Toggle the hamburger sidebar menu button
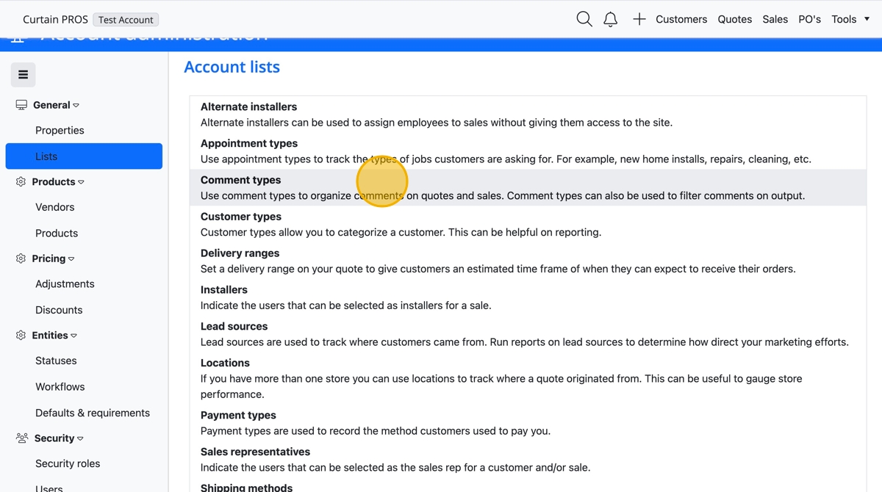 point(23,74)
